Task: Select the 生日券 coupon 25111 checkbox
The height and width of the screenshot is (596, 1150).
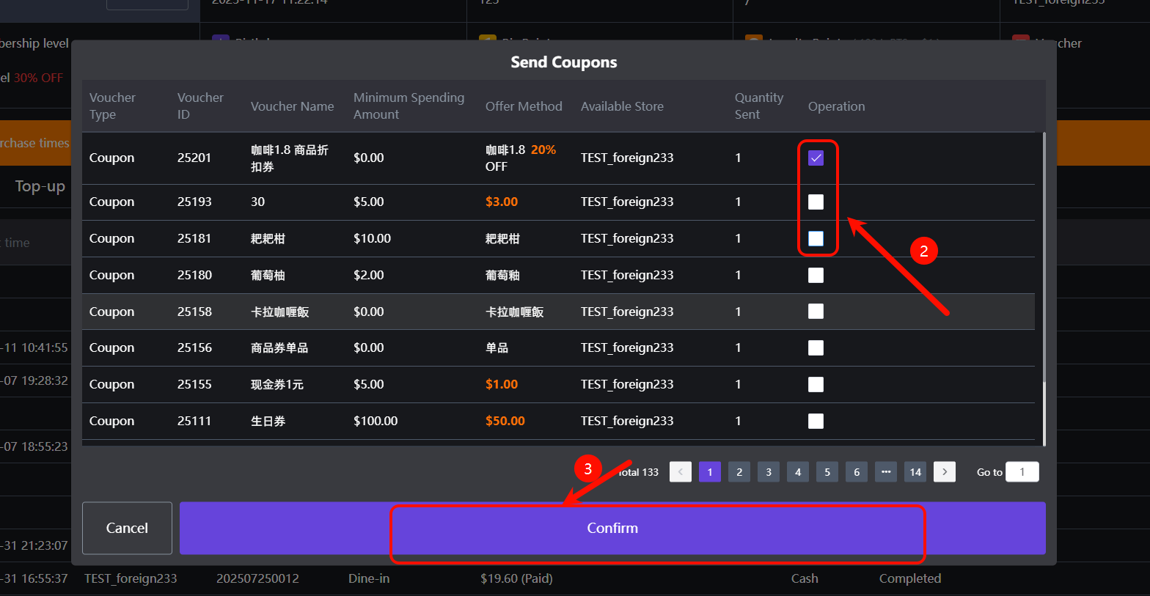Action: (x=816, y=422)
